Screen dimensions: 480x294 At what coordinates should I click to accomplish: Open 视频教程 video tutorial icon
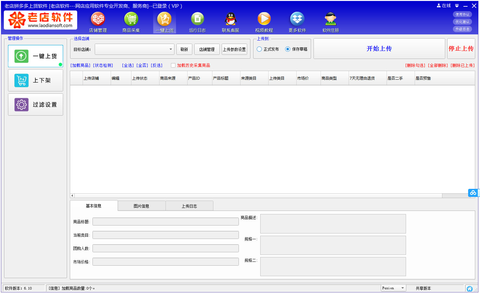click(264, 19)
